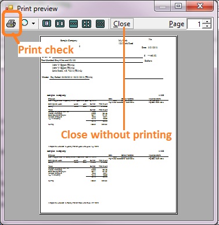219x225 pixels.
Task: Switch to six-pages layout view
Action: click(100, 24)
